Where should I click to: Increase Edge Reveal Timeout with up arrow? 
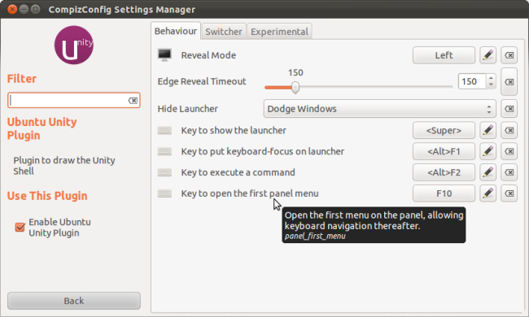[x=491, y=78]
